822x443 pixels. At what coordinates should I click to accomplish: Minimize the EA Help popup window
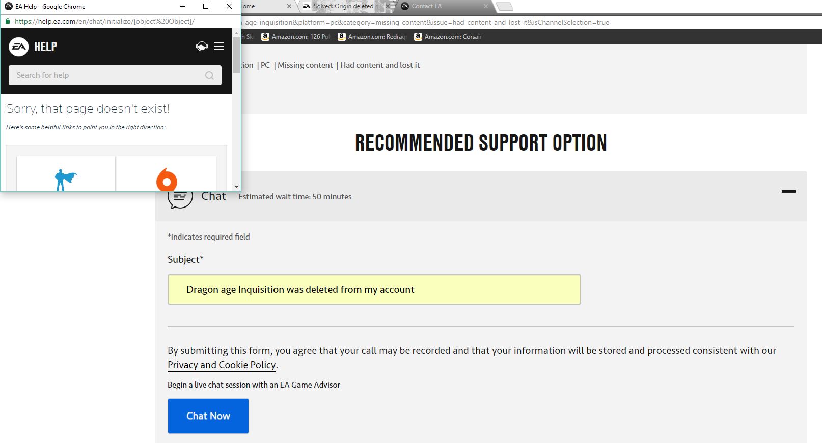click(x=183, y=6)
